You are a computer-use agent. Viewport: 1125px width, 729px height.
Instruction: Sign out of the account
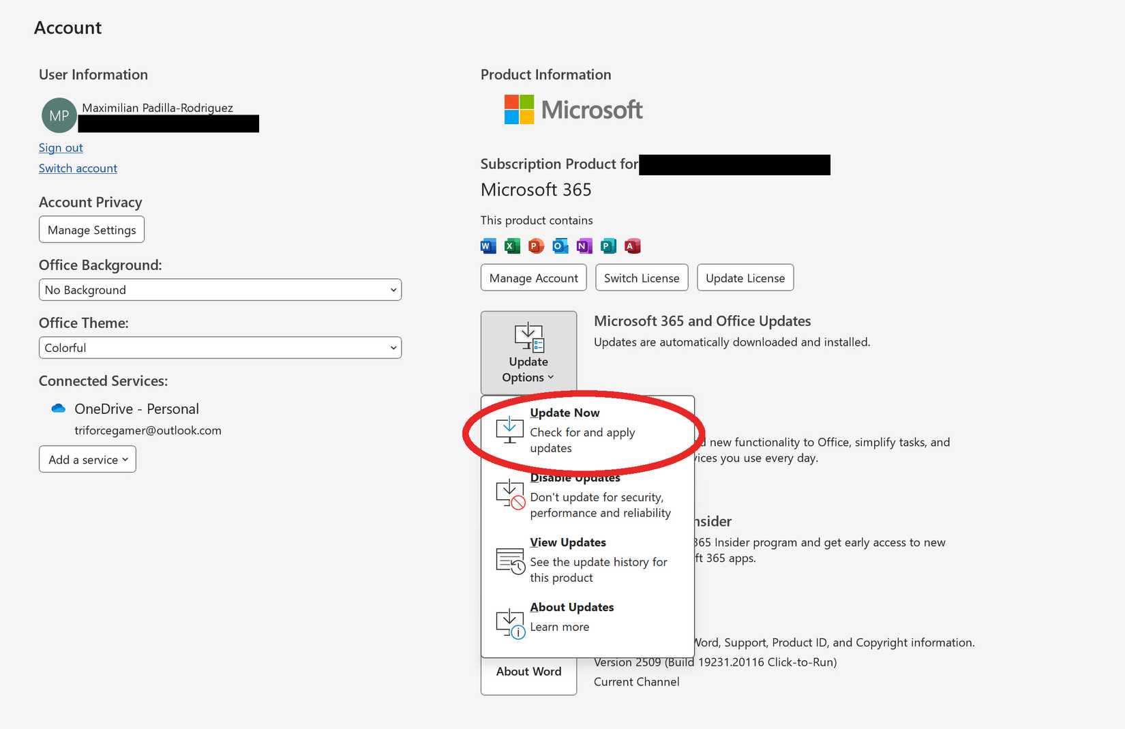click(x=60, y=147)
